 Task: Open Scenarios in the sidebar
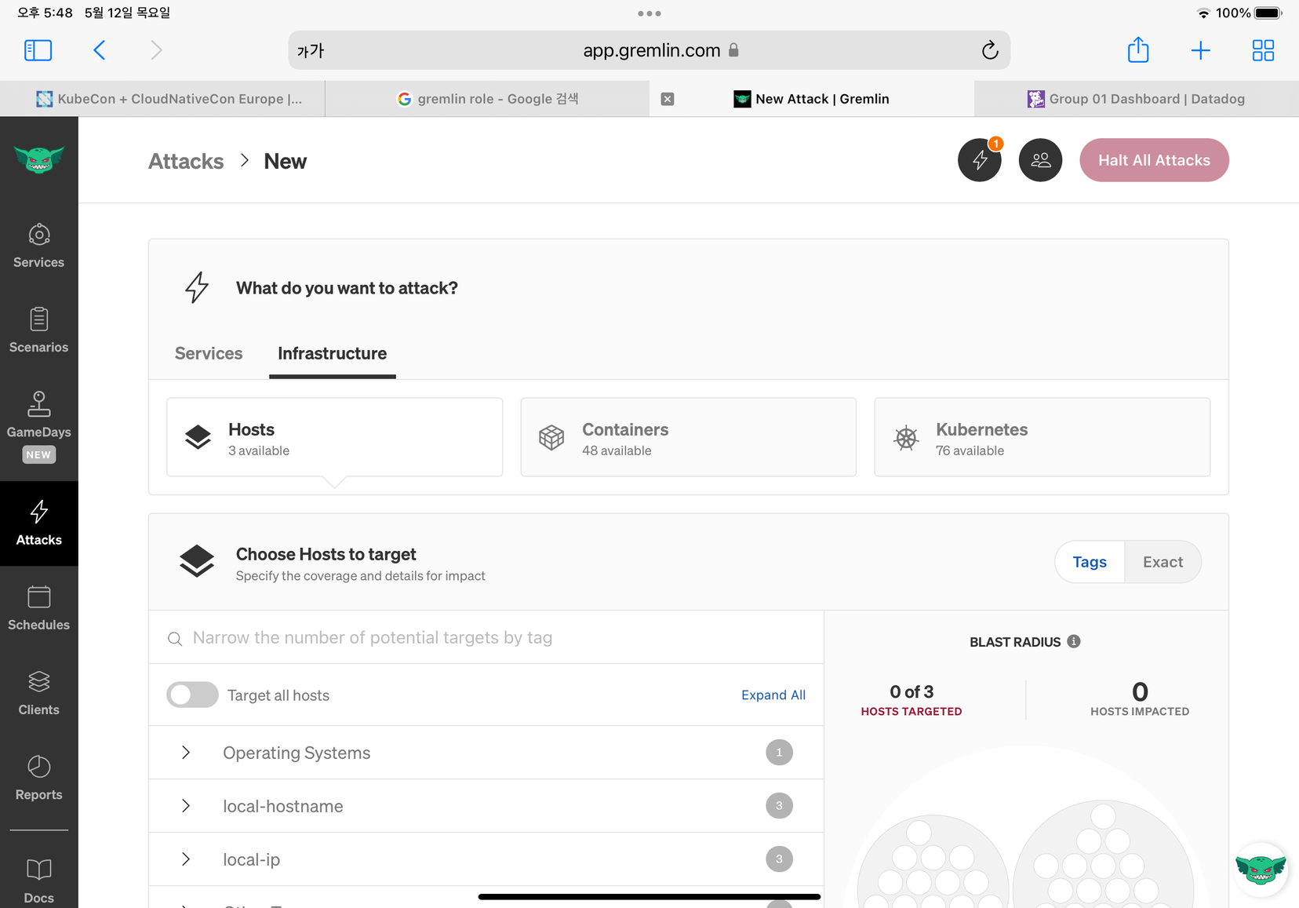(39, 331)
